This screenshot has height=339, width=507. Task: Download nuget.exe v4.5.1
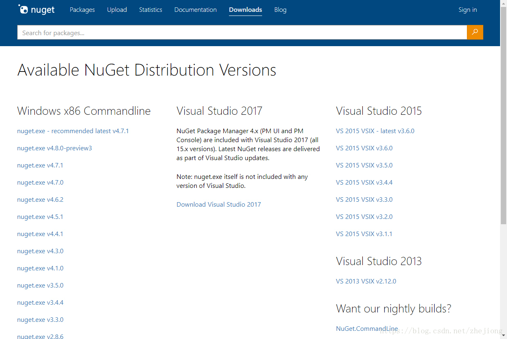click(x=40, y=217)
